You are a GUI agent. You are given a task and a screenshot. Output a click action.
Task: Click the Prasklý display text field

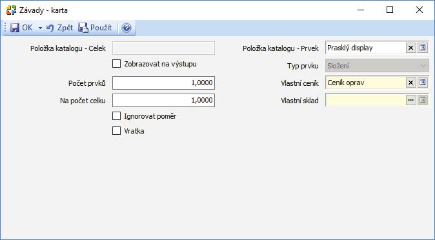pyautogui.click(x=365, y=48)
